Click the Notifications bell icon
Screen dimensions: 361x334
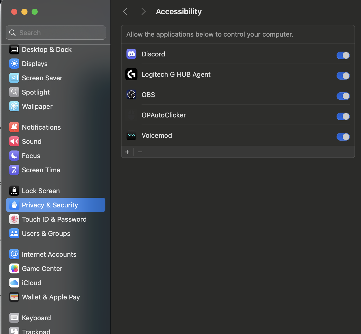pos(14,127)
